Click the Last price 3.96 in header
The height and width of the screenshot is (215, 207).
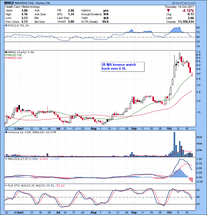tap(191, 18)
